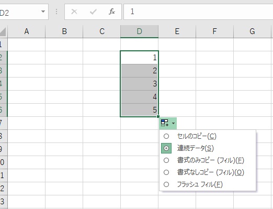Select column G header
Screen dimensions: 273x209
(253, 31)
